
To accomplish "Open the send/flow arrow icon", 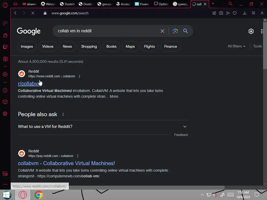I will [228, 13].
